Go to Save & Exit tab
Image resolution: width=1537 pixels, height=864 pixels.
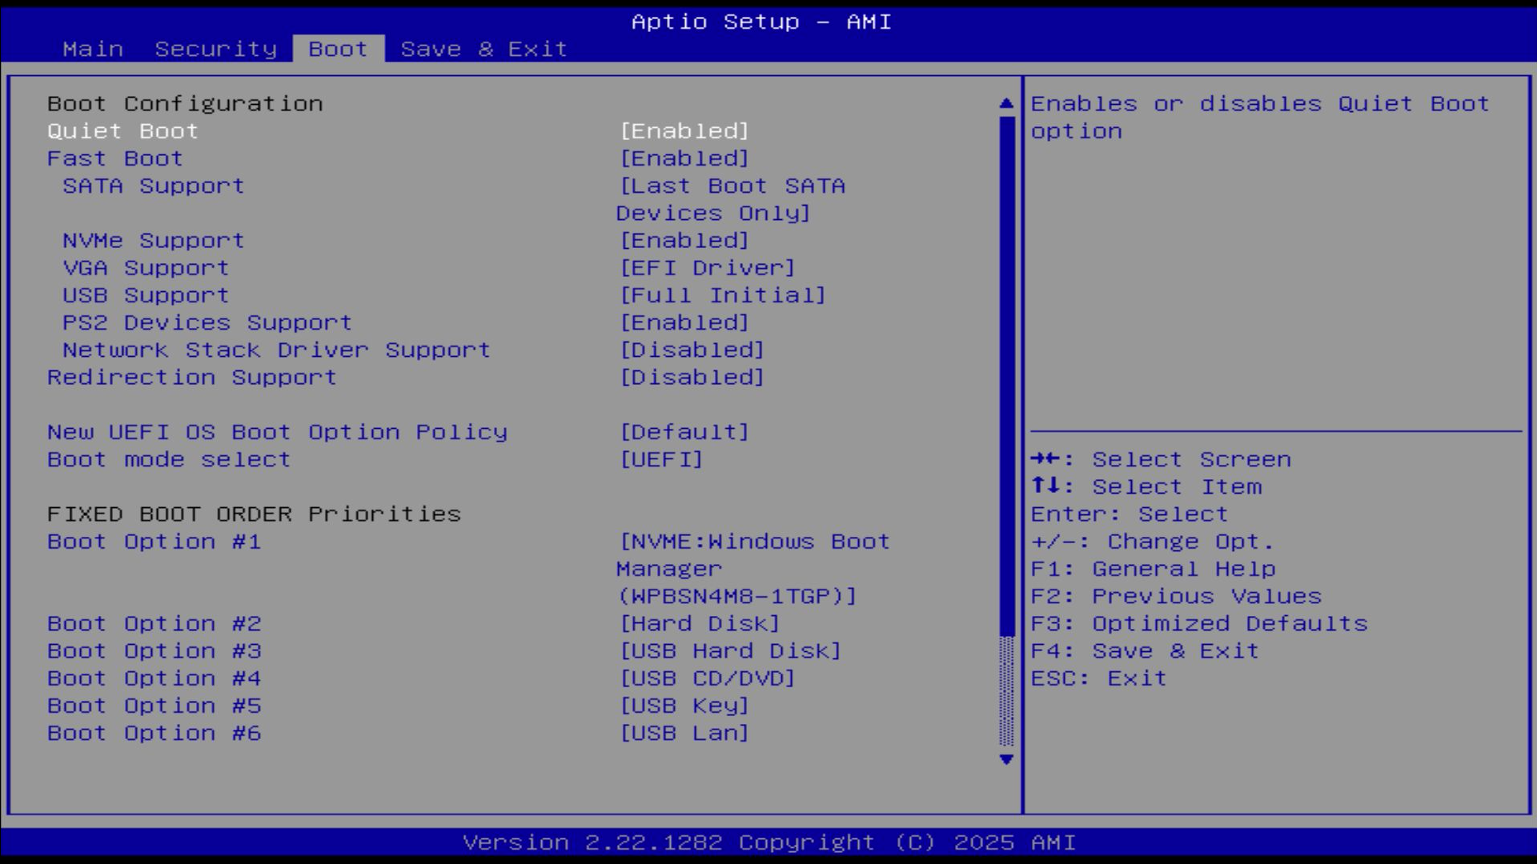[x=484, y=49]
